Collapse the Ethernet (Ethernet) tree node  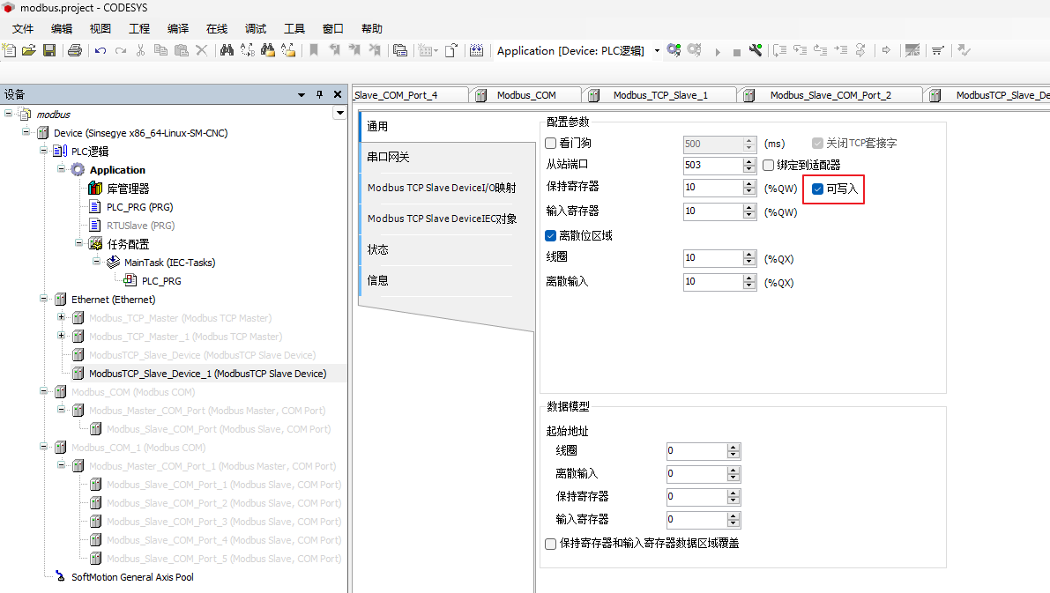point(44,300)
